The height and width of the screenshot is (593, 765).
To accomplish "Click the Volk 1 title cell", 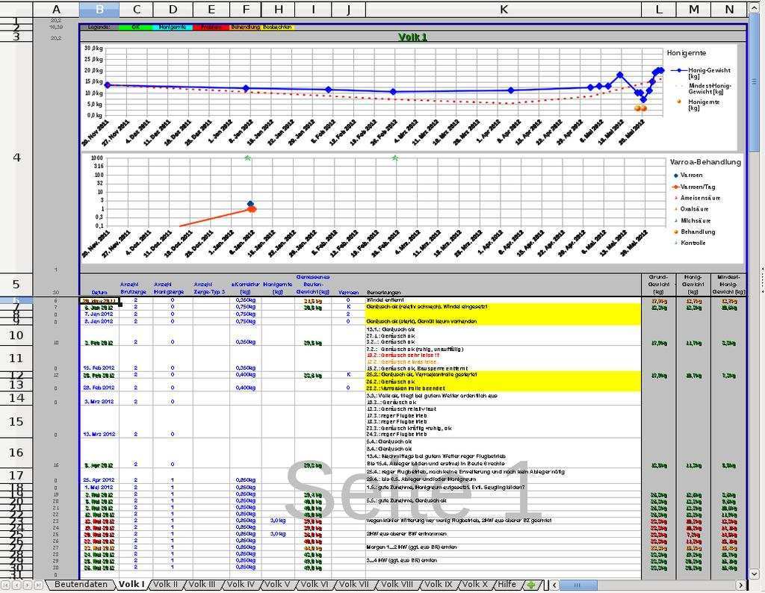I will (x=412, y=37).
